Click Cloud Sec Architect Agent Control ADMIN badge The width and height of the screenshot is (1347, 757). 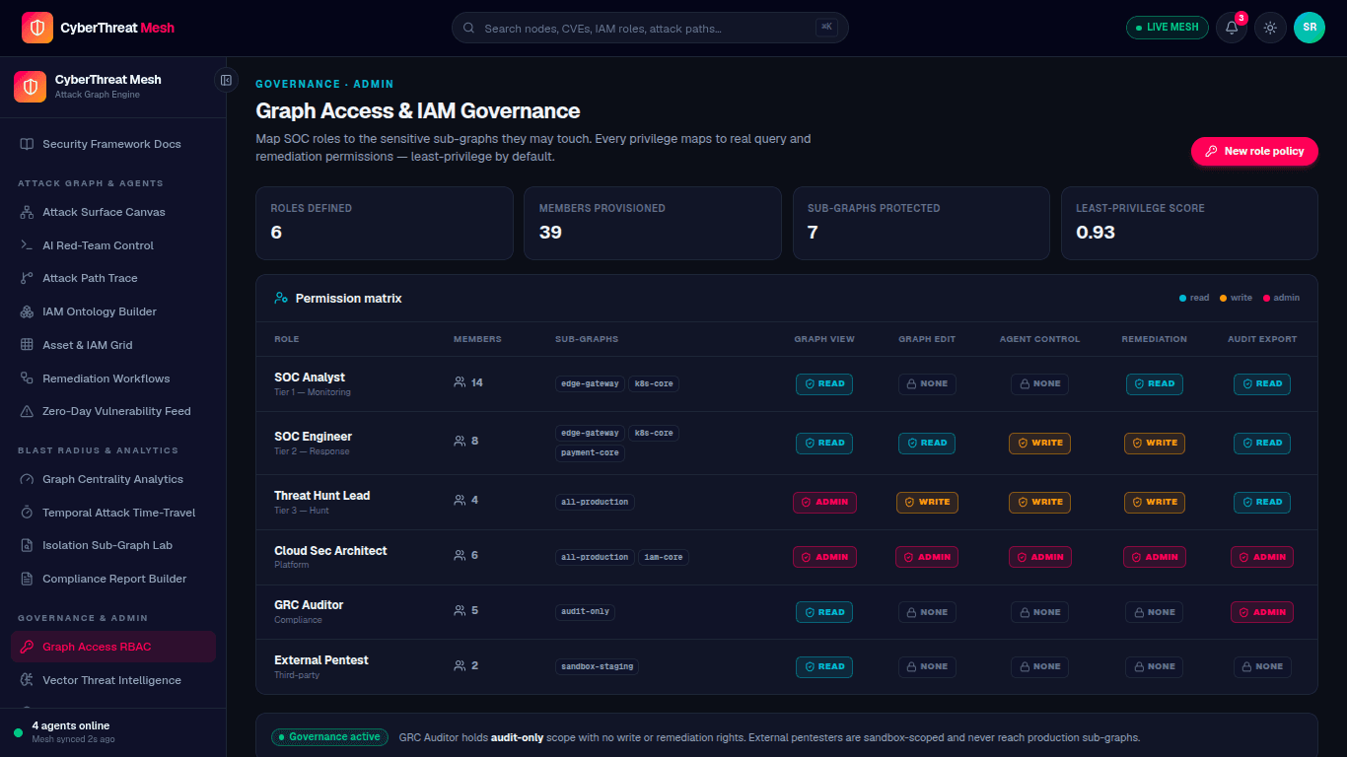click(1039, 557)
